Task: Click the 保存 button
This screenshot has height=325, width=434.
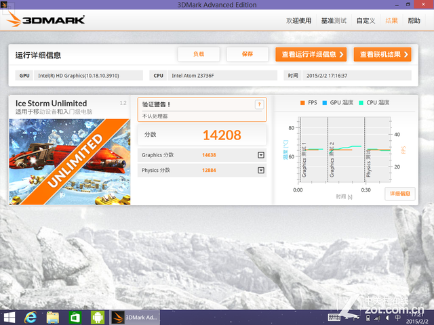Action: coord(247,54)
